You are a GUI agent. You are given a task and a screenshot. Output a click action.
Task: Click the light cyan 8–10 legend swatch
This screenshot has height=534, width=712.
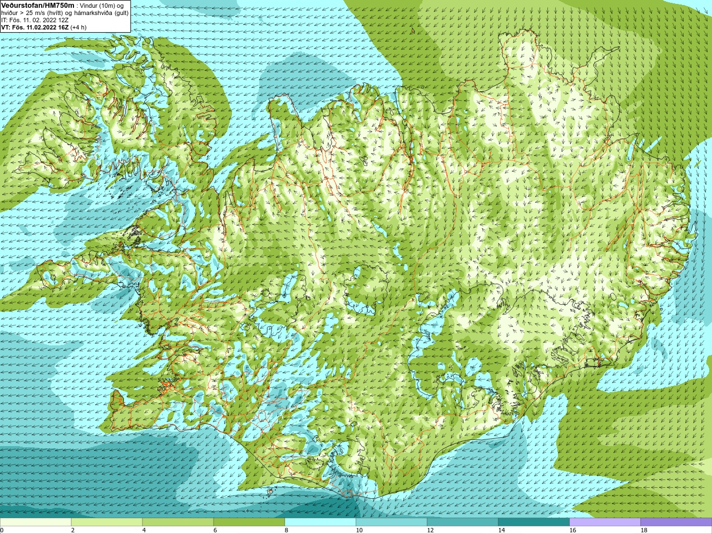pos(320,522)
